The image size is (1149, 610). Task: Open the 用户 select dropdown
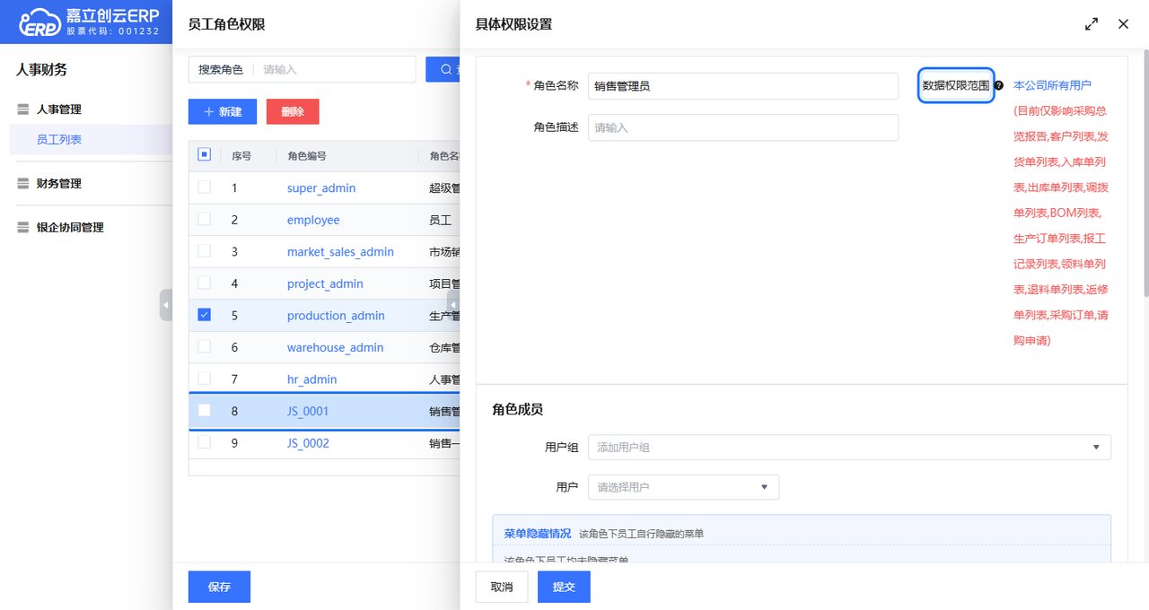tap(683, 487)
